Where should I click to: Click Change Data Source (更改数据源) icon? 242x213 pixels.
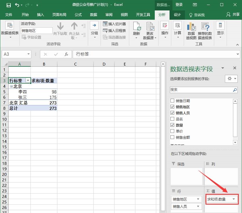[150, 27]
